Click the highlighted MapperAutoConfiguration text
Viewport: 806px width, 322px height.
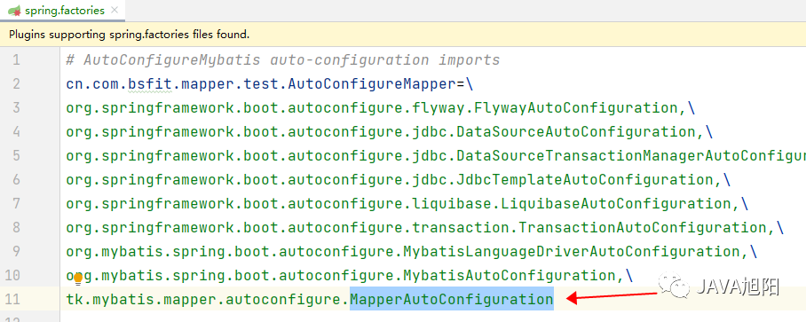coord(452,299)
